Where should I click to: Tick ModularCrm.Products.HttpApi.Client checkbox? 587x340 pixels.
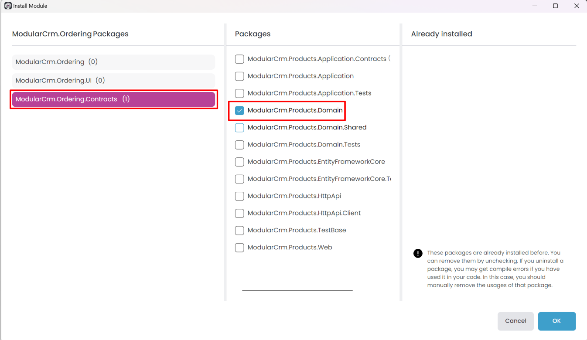point(239,214)
